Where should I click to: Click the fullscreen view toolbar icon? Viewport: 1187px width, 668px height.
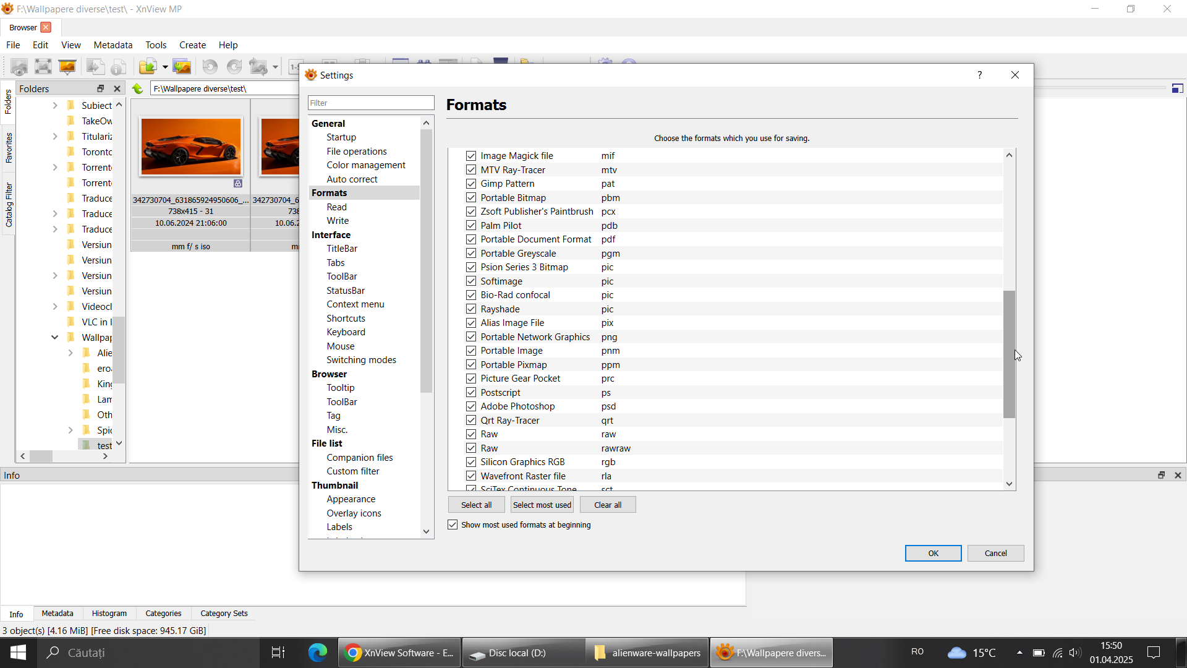tap(43, 67)
